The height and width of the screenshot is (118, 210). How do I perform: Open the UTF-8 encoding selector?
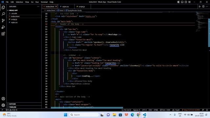point(144,110)
